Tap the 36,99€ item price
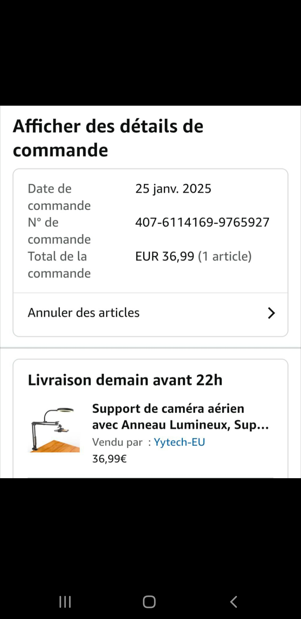 tap(109, 459)
